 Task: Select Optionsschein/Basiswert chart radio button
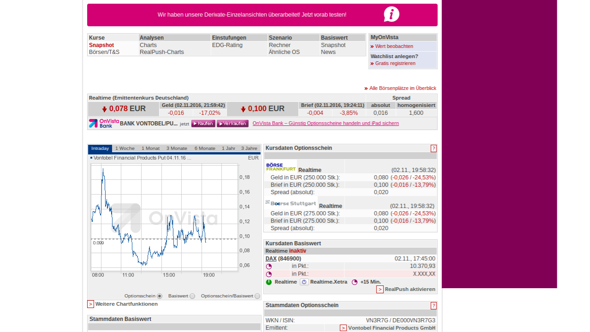pyautogui.click(x=257, y=296)
